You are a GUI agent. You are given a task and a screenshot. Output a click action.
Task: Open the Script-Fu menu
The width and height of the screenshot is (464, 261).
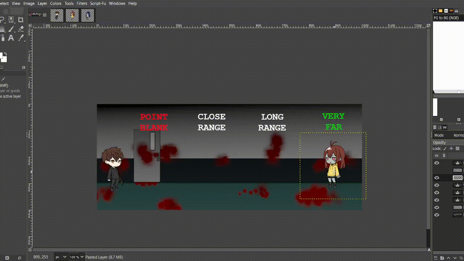pyautogui.click(x=98, y=3)
